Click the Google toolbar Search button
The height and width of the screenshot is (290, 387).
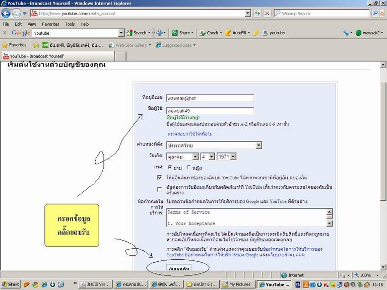coord(137,33)
